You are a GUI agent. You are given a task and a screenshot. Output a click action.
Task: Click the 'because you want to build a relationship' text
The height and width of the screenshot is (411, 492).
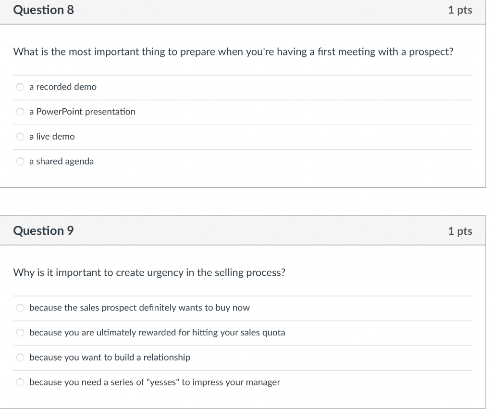coord(110,358)
